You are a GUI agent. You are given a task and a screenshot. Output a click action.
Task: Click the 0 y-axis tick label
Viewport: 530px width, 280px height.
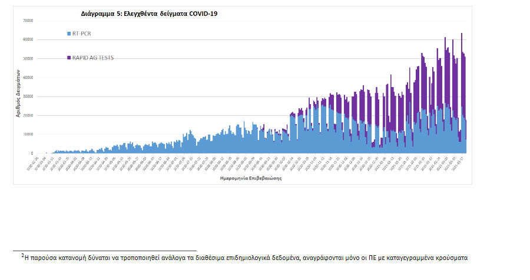(32, 153)
